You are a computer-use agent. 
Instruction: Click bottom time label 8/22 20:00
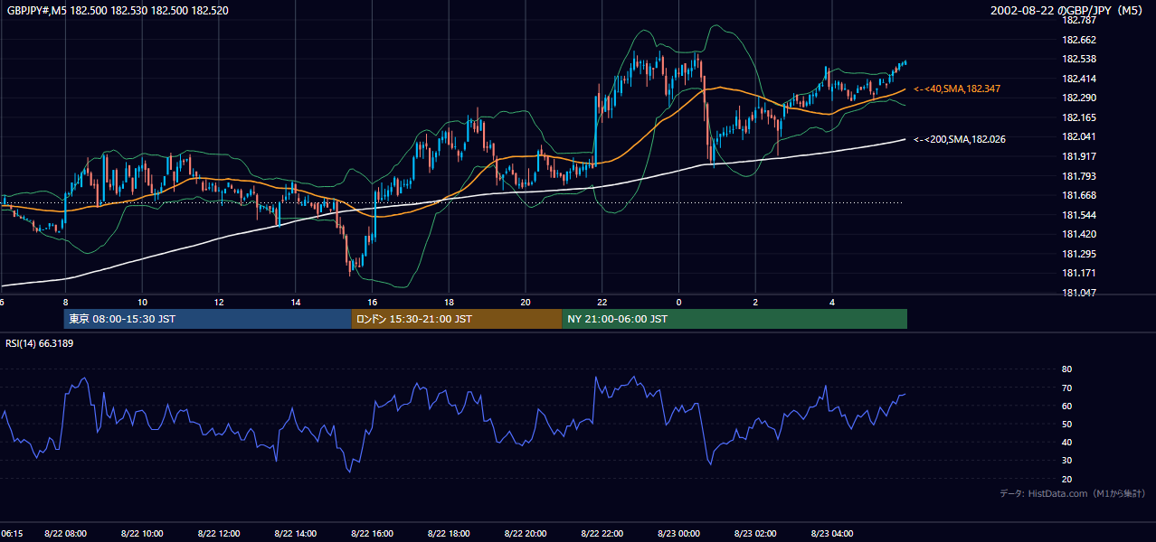pos(526,534)
